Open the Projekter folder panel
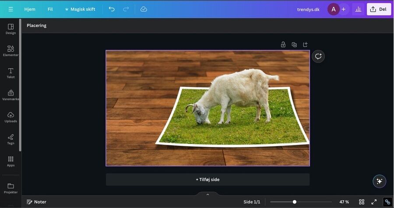This screenshot has height=208, width=394. [x=11, y=188]
